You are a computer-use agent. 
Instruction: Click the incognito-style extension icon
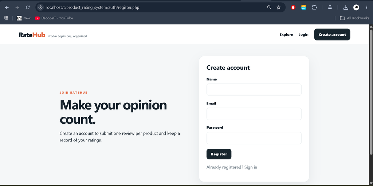[x=330, y=7]
